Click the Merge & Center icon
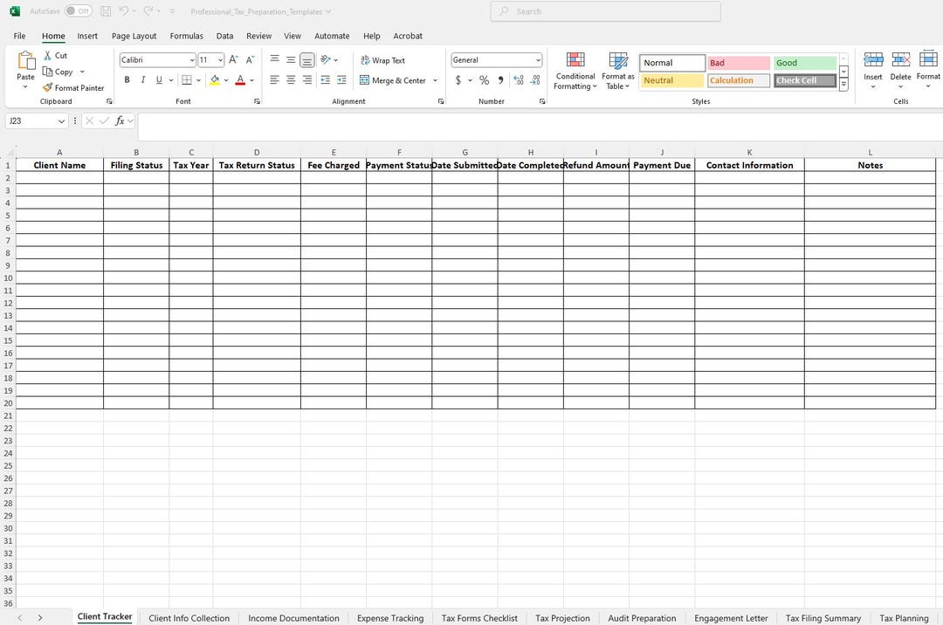The height and width of the screenshot is (625, 943). [393, 79]
